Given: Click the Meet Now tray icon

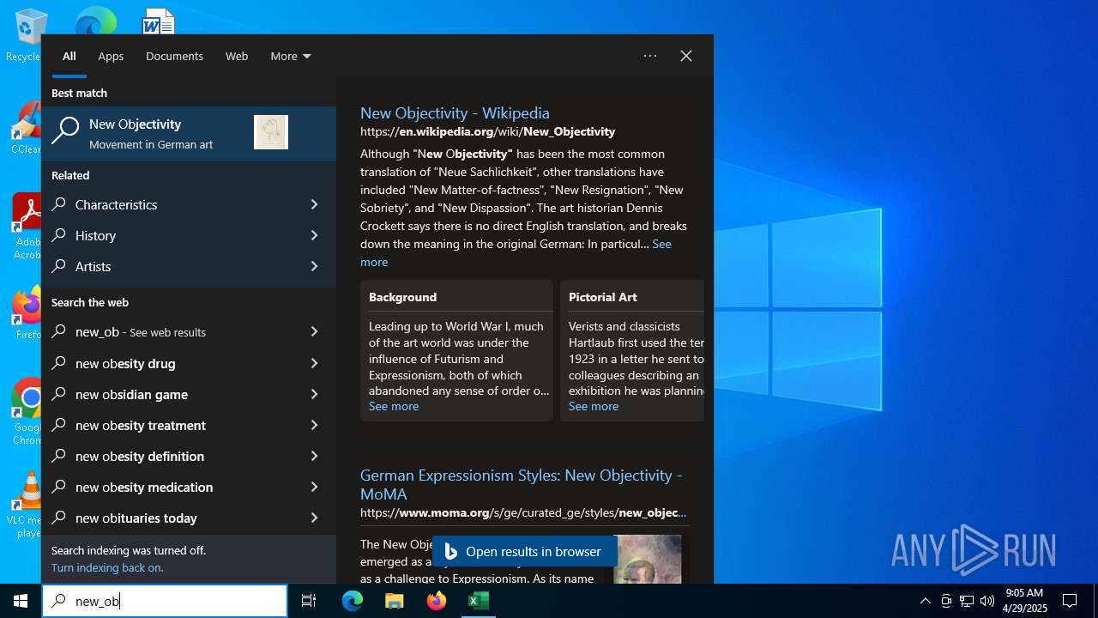Looking at the screenshot, I should (946, 601).
